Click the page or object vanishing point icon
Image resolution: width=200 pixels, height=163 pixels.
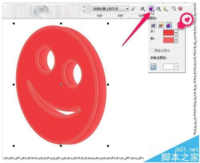coord(133,9)
